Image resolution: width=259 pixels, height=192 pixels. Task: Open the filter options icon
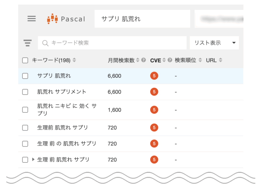click(27, 43)
